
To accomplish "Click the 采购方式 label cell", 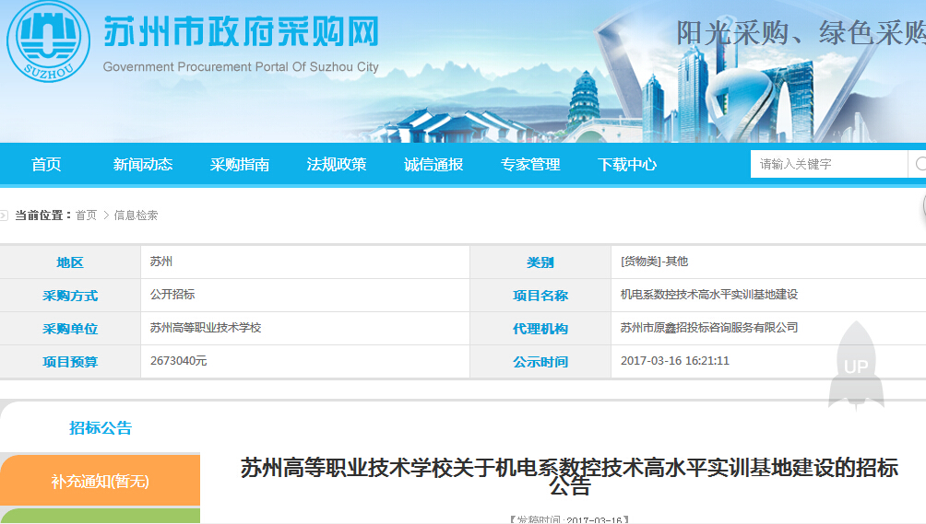I will point(70,296).
